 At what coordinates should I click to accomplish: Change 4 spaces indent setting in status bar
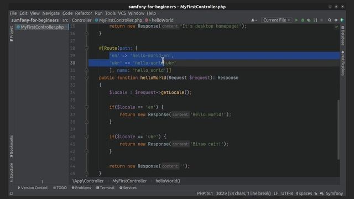click(x=304, y=193)
